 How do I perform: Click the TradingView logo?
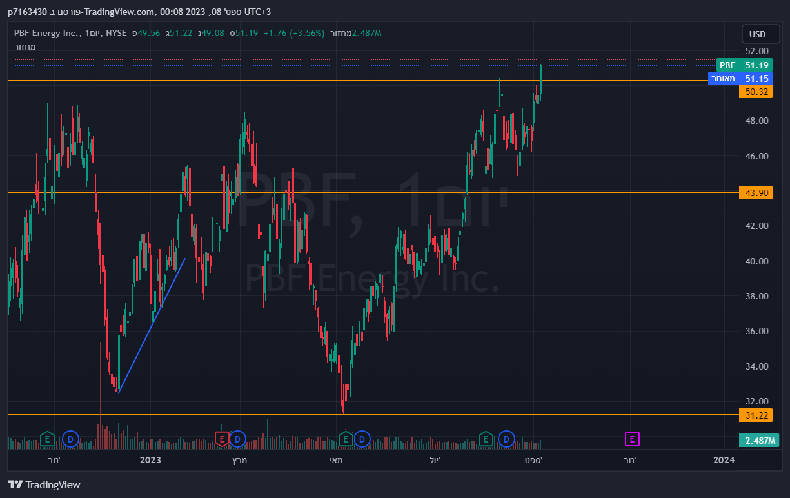click(x=44, y=484)
